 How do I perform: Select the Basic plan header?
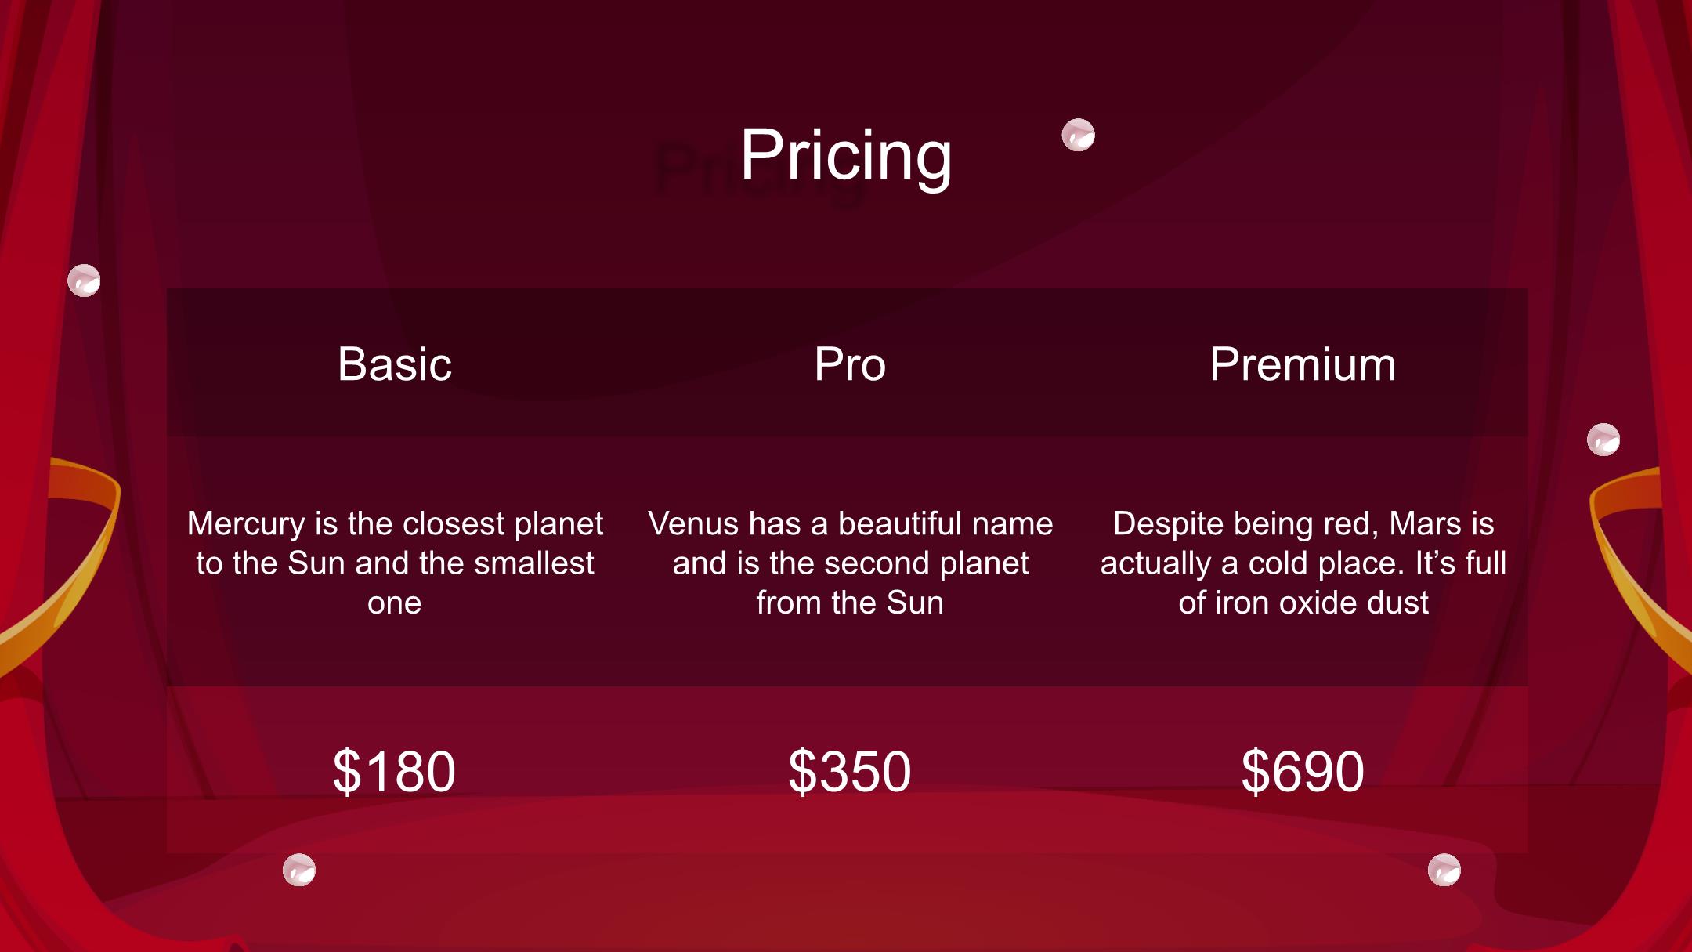point(395,364)
